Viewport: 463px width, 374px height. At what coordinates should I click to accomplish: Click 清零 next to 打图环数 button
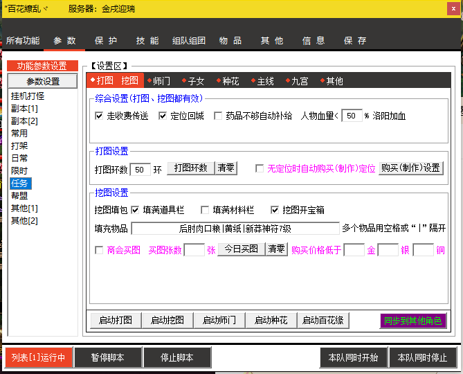coord(226,168)
